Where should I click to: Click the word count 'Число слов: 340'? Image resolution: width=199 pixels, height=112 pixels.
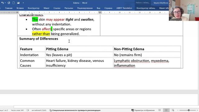click(x=17, y=110)
